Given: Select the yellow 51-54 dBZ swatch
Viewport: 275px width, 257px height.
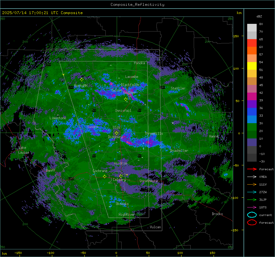Looking at the screenshot, I should point(252,66).
